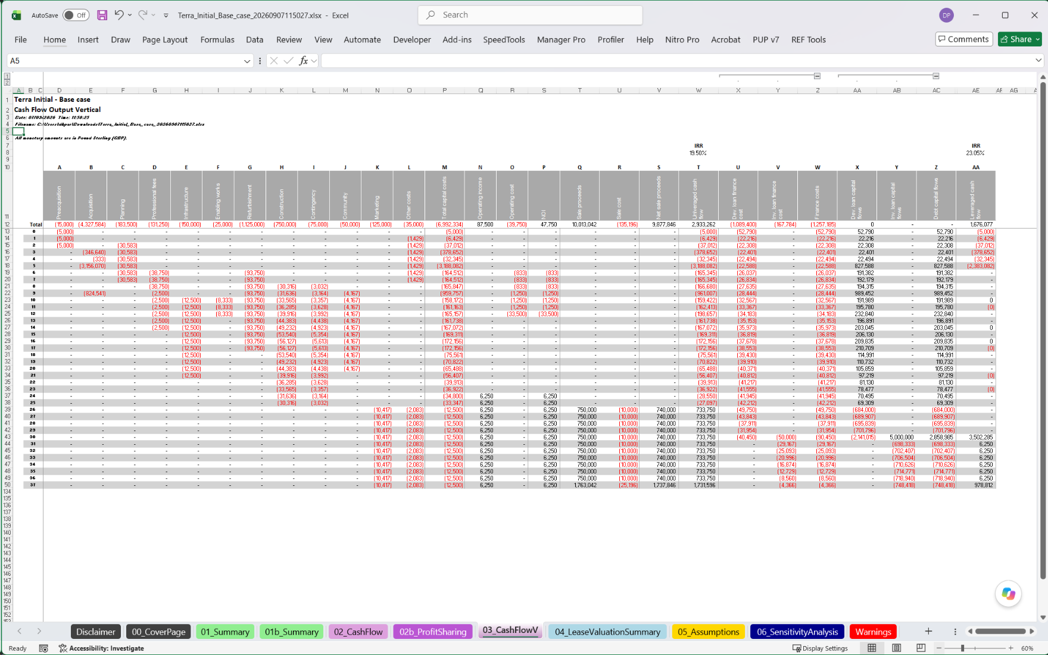Click the Copilot floating icon

pos(1008,594)
